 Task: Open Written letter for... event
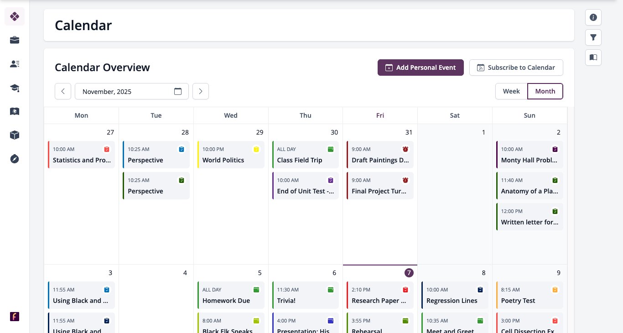click(x=530, y=217)
